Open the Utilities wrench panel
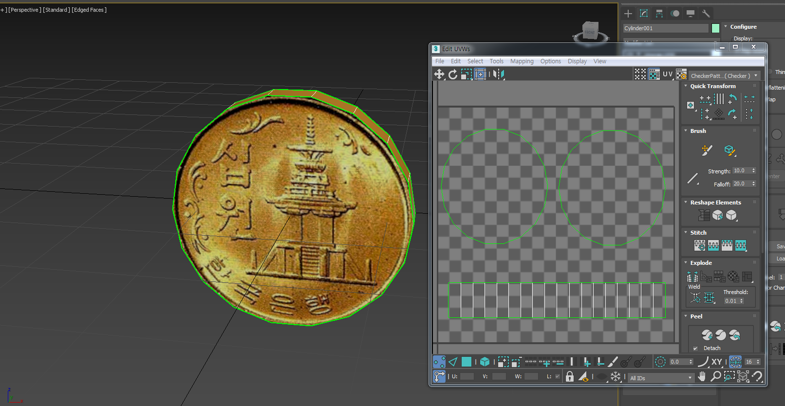Image resolution: width=785 pixels, height=406 pixels. pyautogui.click(x=706, y=14)
